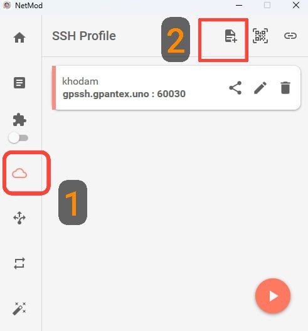This screenshot has height=331, width=308.
Task: Click the gpssh.gpantex.uno : 60030 host text
Action: point(124,94)
